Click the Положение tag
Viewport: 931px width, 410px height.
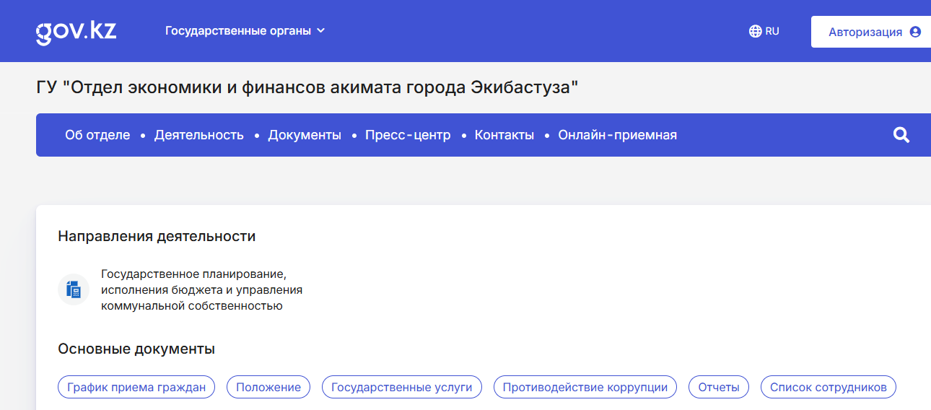(268, 387)
